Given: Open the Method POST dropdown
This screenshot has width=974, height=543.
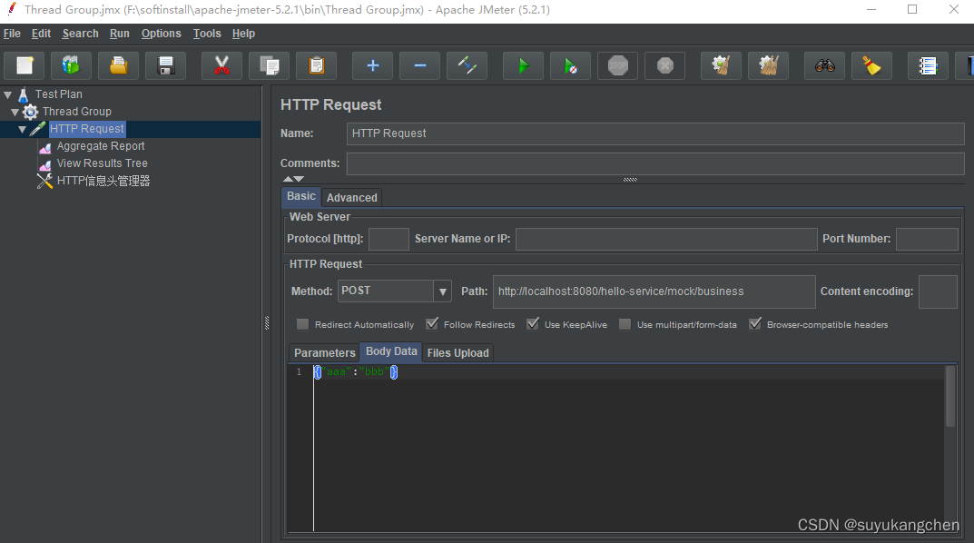Looking at the screenshot, I should pos(442,291).
